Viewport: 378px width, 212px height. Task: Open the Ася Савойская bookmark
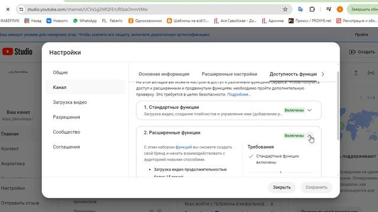(235, 21)
